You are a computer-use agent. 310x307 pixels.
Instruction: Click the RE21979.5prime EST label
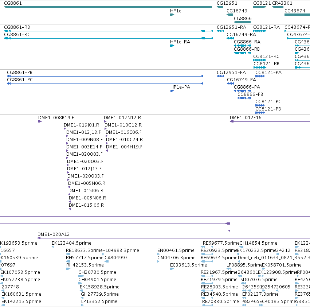coord(219,280)
